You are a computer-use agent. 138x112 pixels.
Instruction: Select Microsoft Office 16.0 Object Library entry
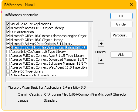point(36,40)
